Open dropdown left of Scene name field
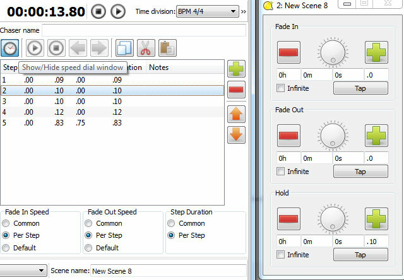The height and width of the screenshot is (280, 404). pos(23,271)
